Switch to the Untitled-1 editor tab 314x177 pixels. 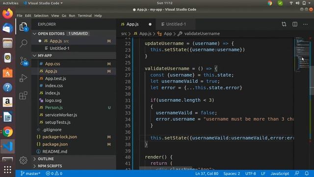click(x=176, y=24)
